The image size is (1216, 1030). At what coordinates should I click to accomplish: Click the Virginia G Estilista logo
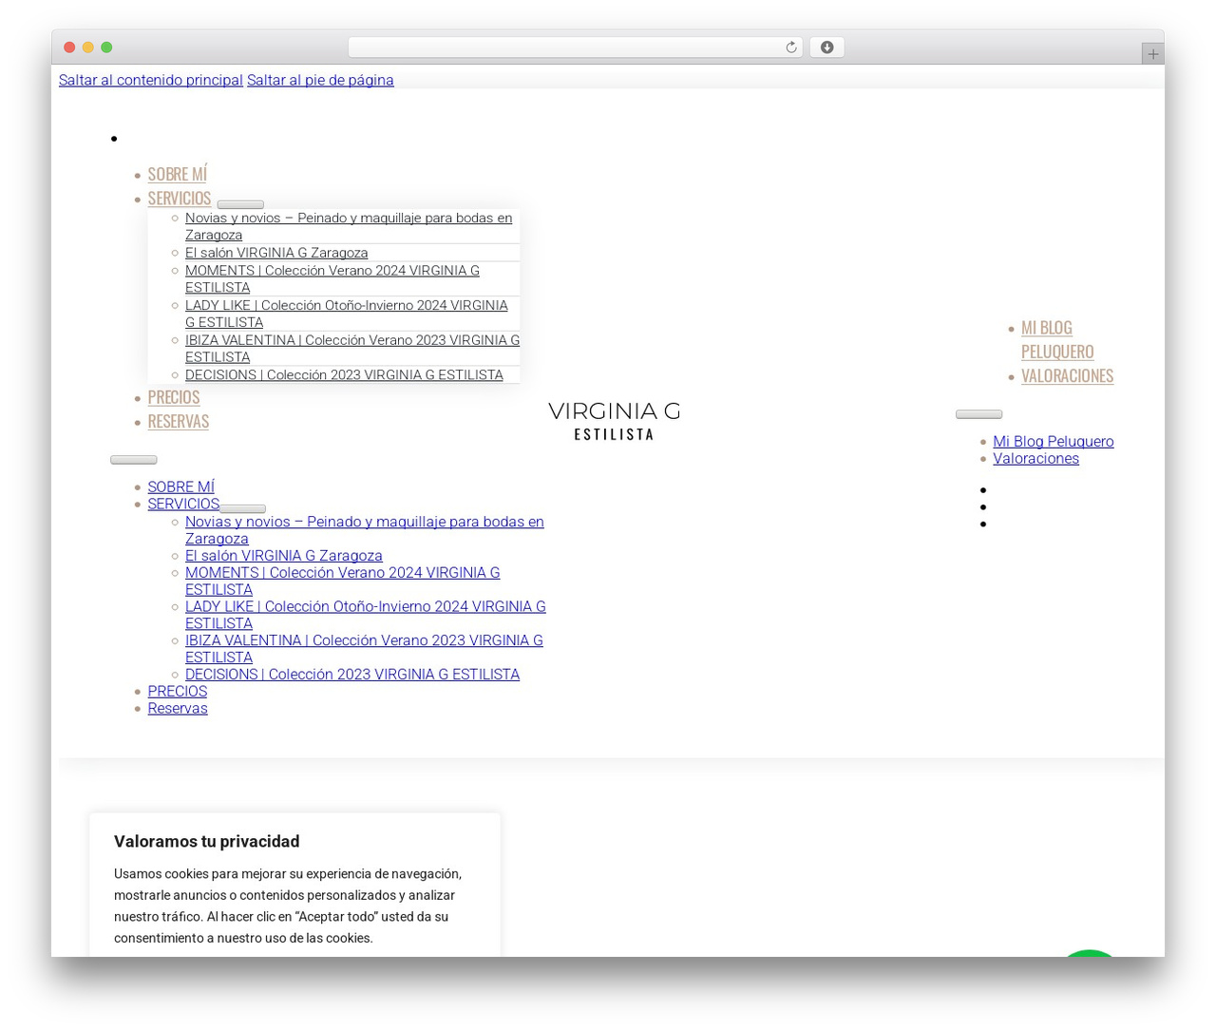[614, 421]
